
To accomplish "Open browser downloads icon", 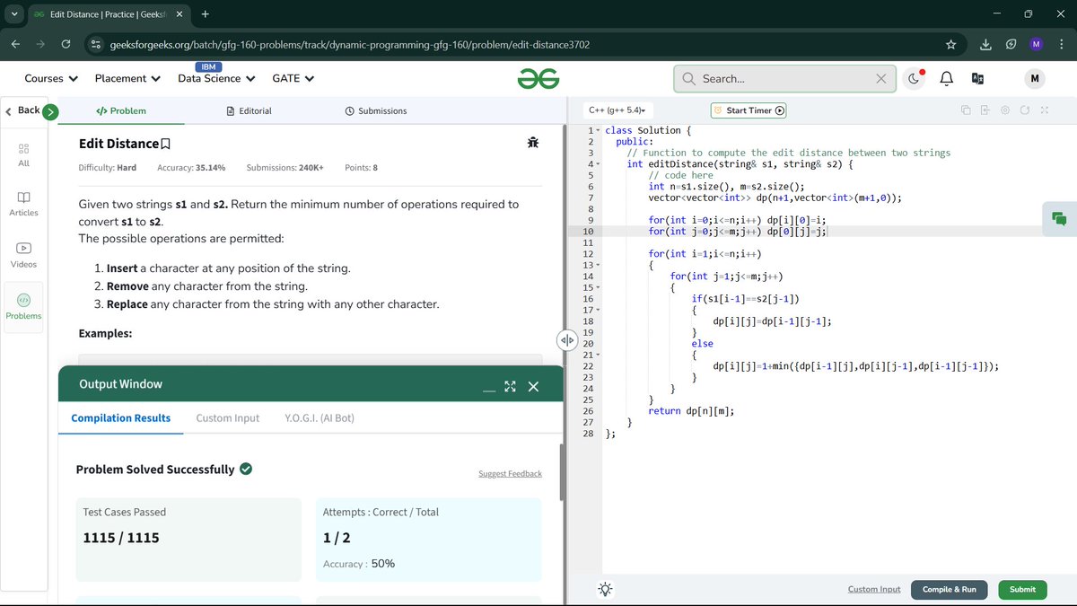I will pos(985,44).
